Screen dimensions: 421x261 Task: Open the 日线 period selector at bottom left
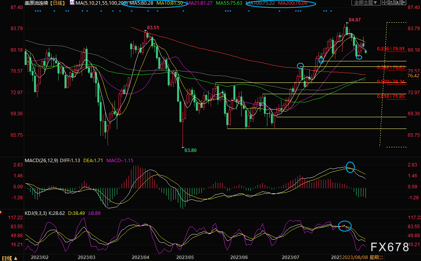pos(10,258)
